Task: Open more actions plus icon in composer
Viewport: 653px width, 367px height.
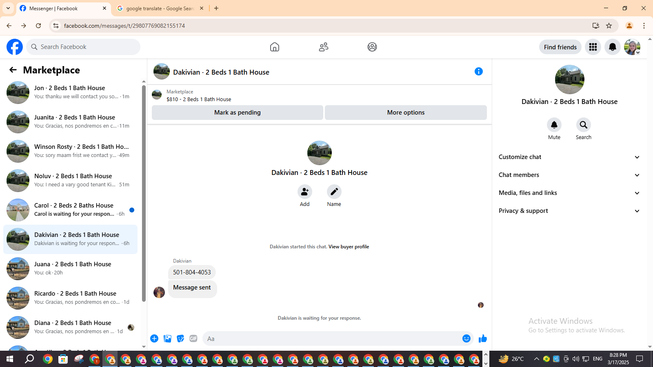Action: tap(154, 338)
